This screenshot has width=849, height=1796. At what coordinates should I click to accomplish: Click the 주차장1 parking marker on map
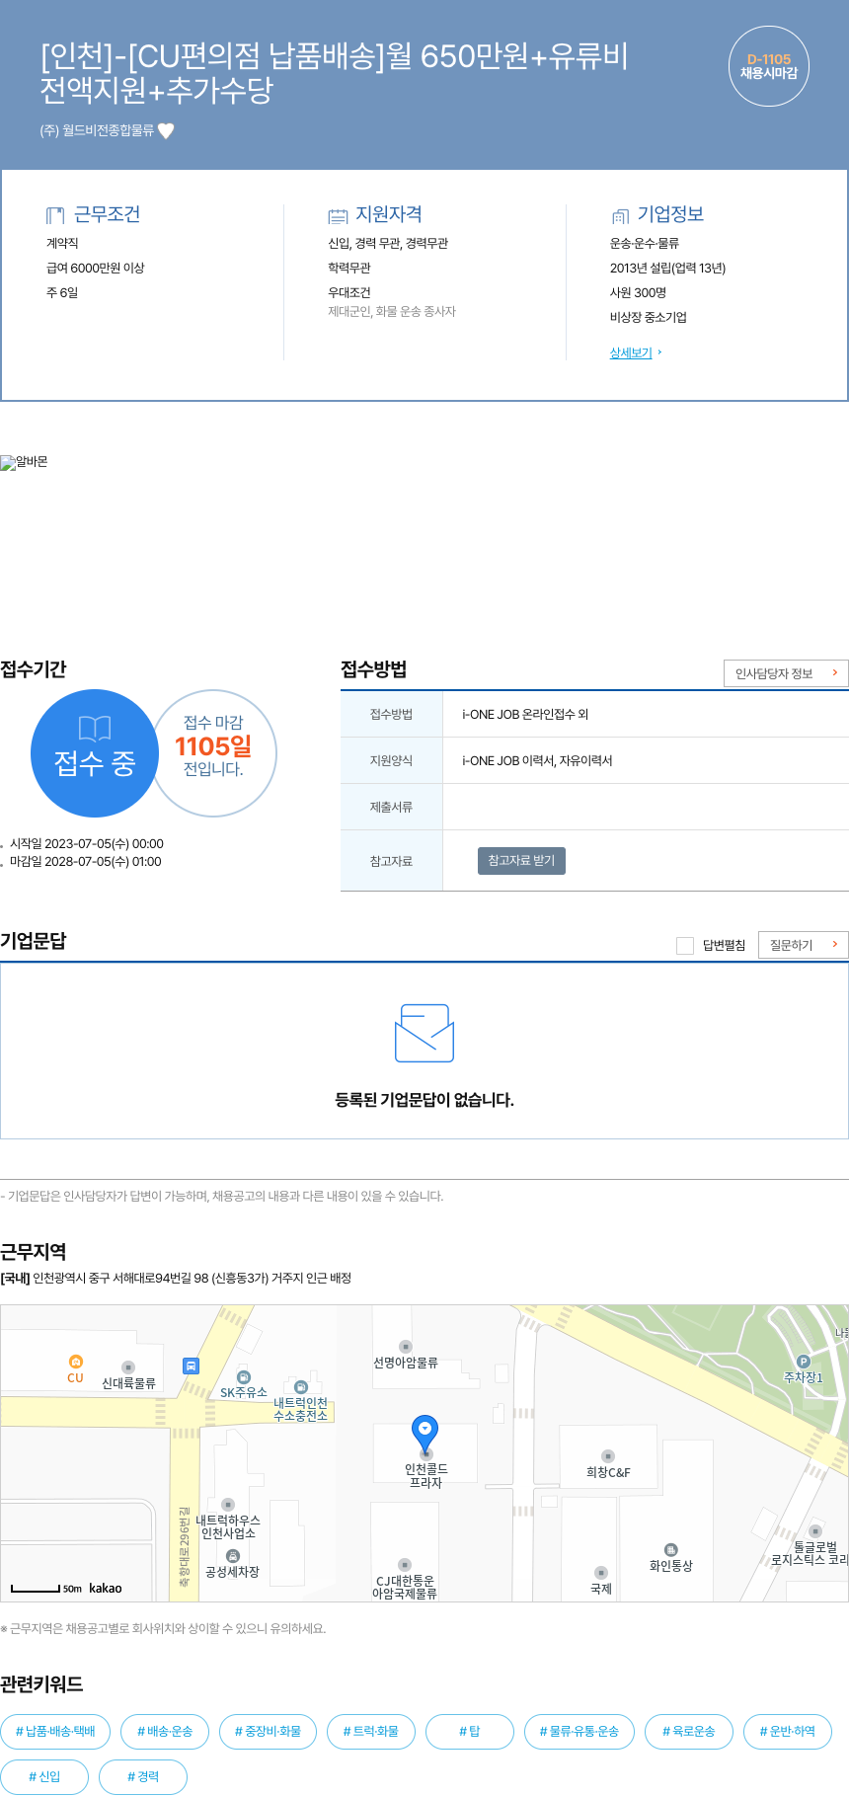[x=803, y=1362]
